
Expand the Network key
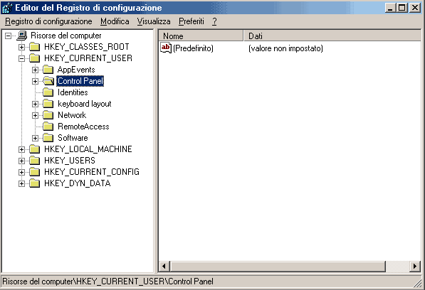click(x=35, y=115)
